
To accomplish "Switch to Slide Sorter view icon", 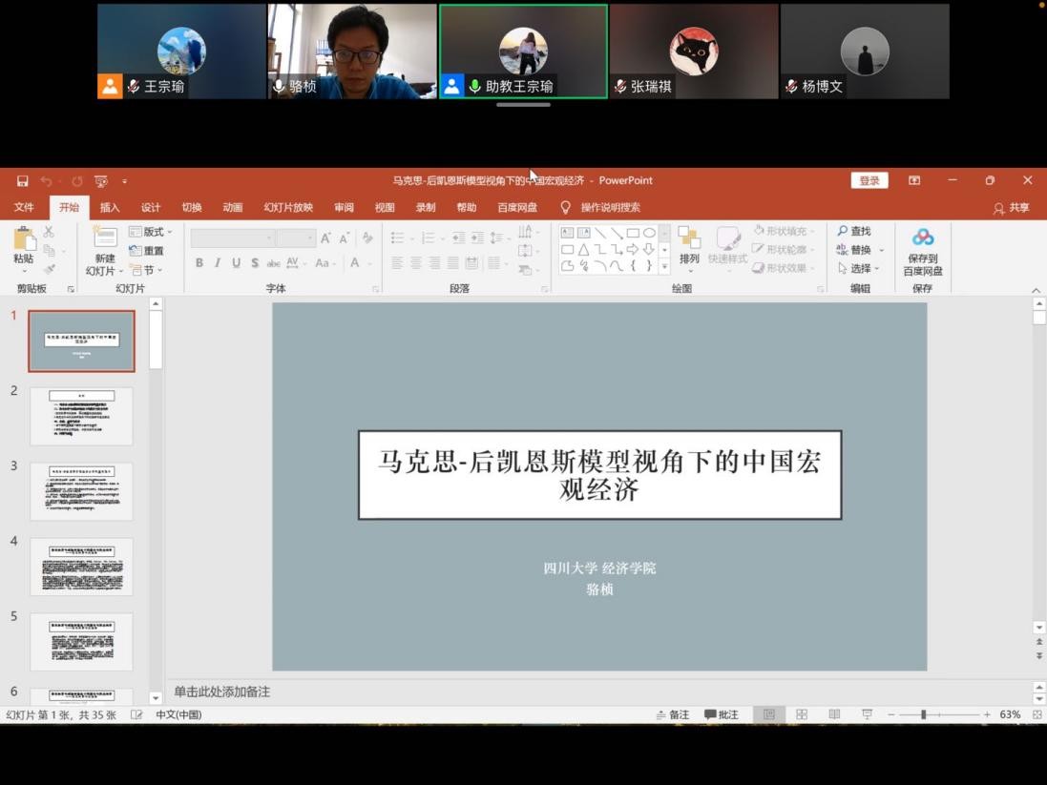I will coord(802,714).
